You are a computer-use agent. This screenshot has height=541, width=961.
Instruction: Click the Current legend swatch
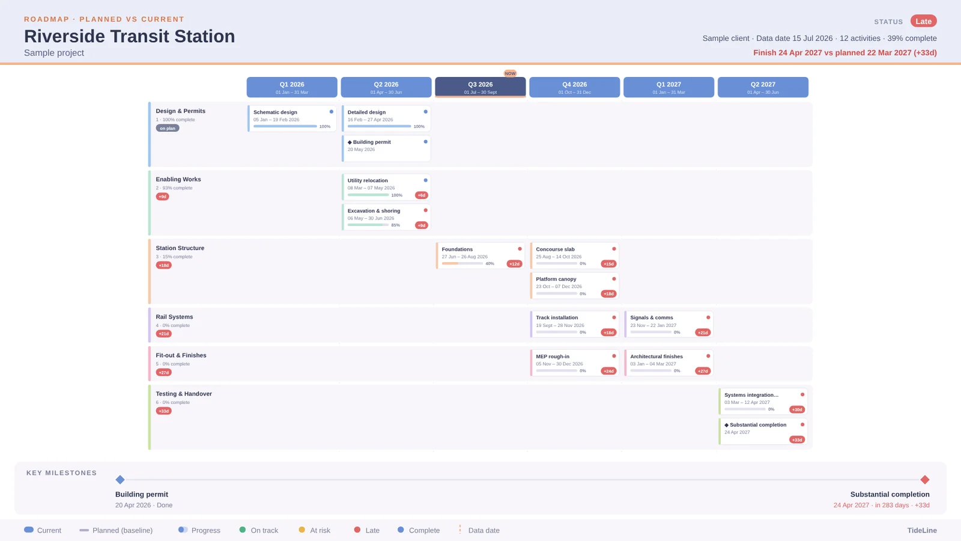[x=29, y=530]
